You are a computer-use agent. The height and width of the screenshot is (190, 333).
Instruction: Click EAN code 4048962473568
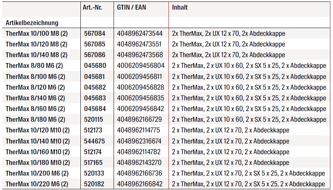140,55
